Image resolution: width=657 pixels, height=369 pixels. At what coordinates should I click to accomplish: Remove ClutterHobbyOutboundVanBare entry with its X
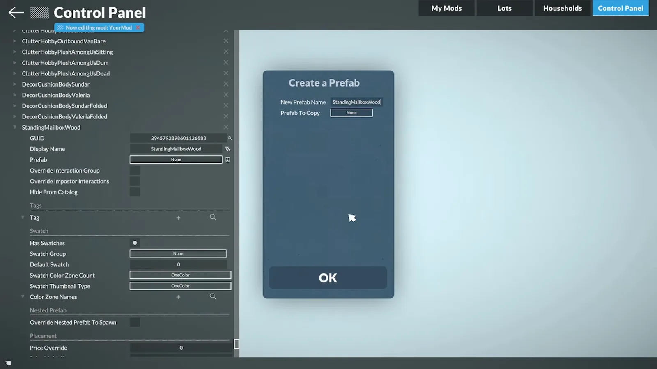(x=226, y=41)
